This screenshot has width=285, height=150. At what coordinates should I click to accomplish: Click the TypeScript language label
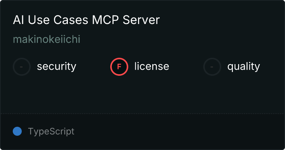tap(51, 132)
